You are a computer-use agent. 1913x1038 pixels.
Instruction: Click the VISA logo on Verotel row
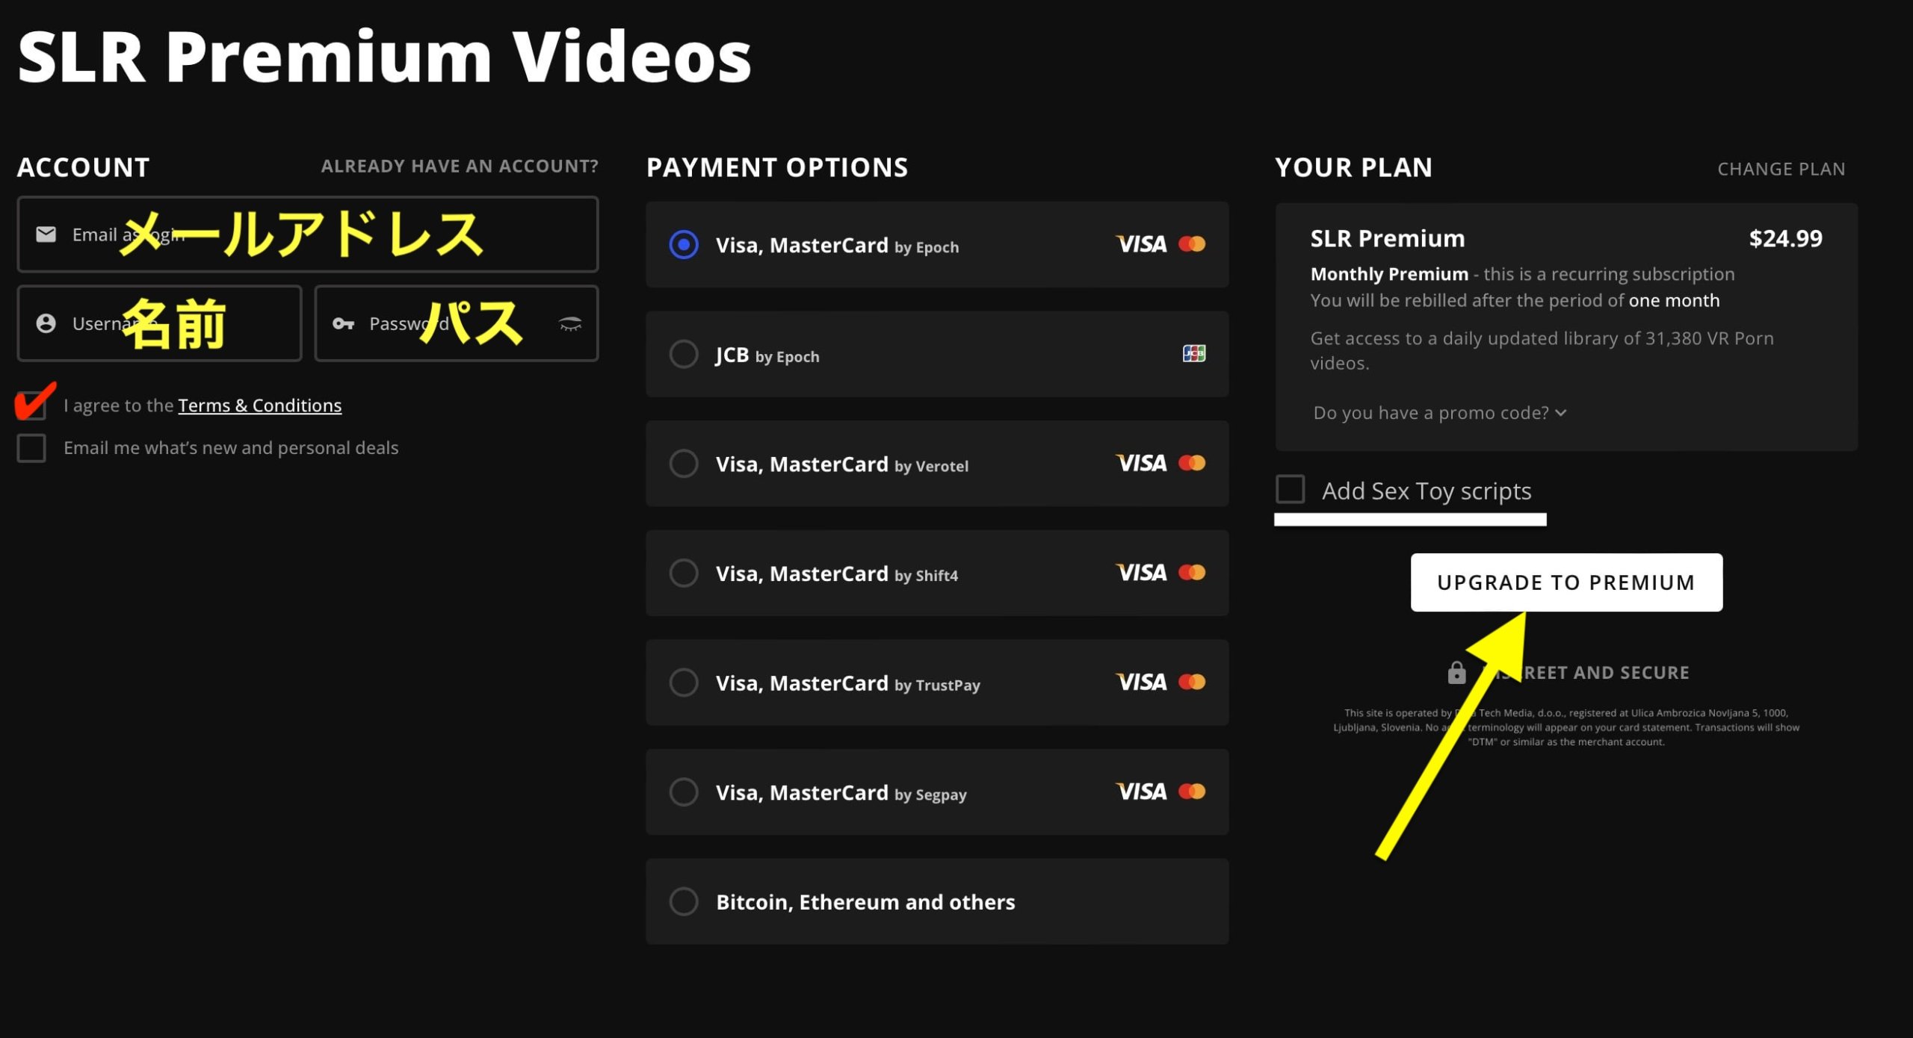click(1141, 463)
